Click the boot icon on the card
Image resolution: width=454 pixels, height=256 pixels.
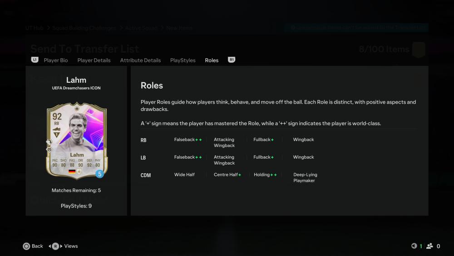56,129
